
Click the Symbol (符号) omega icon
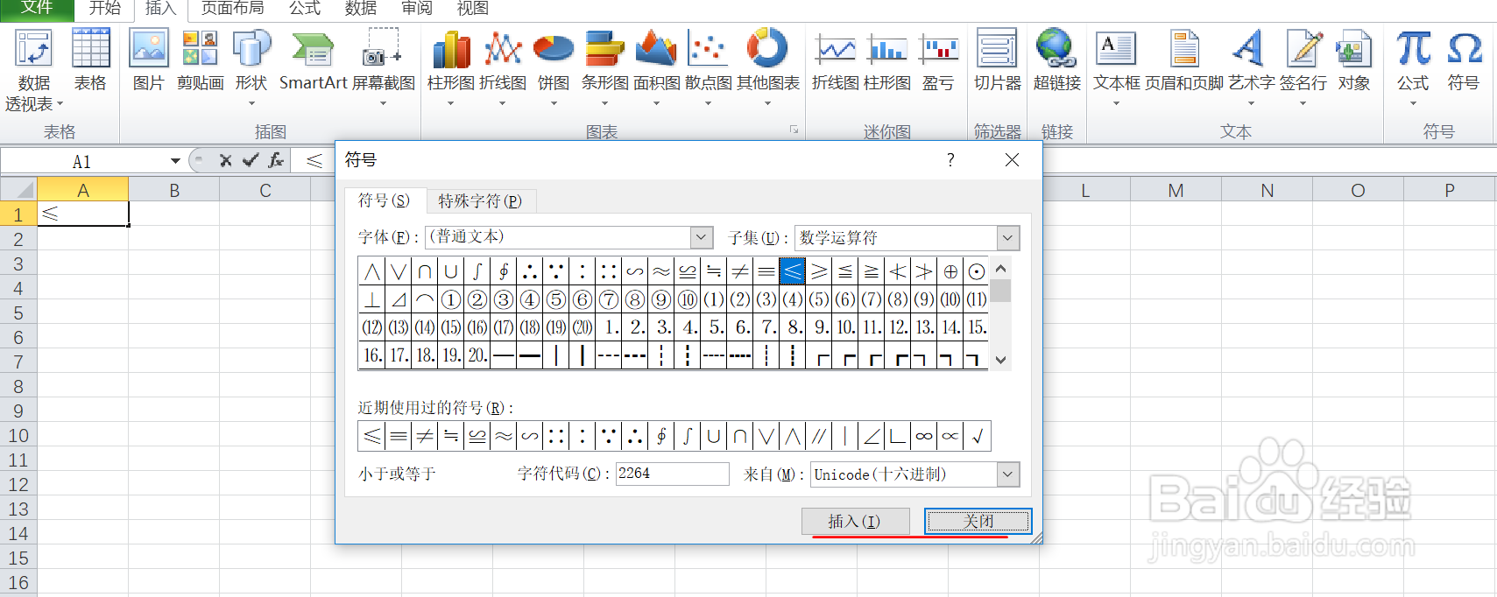(1464, 61)
